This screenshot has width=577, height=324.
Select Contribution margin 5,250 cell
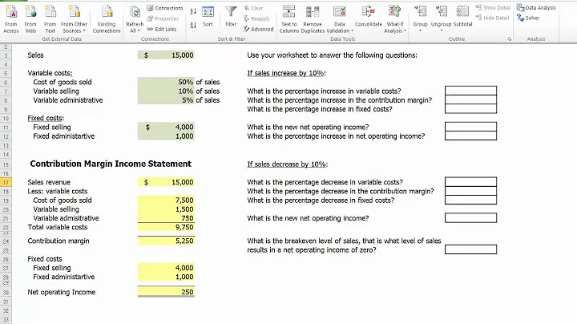166,241
